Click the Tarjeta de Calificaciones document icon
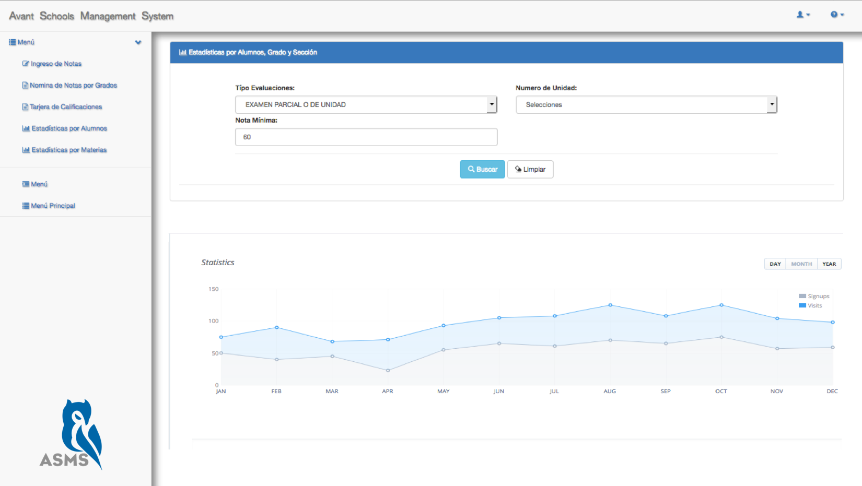Image resolution: width=862 pixels, height=486 pixels. point(25,107)
